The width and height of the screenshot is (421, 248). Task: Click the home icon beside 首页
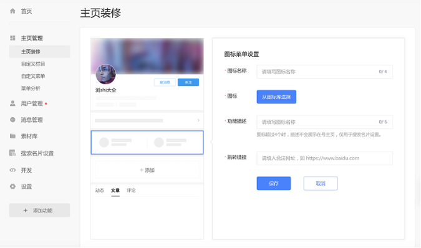[x=12, y=11]
